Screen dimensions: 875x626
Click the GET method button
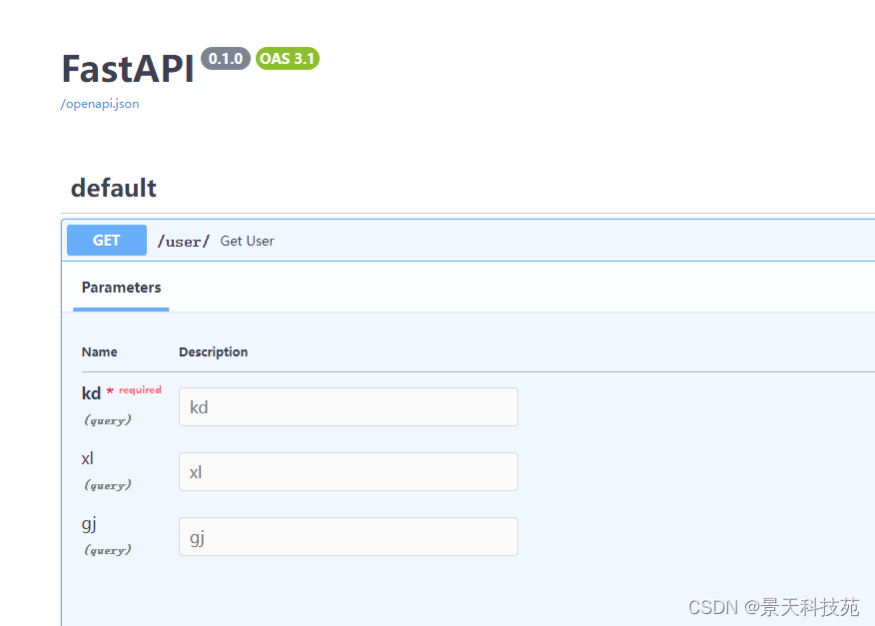107,241
